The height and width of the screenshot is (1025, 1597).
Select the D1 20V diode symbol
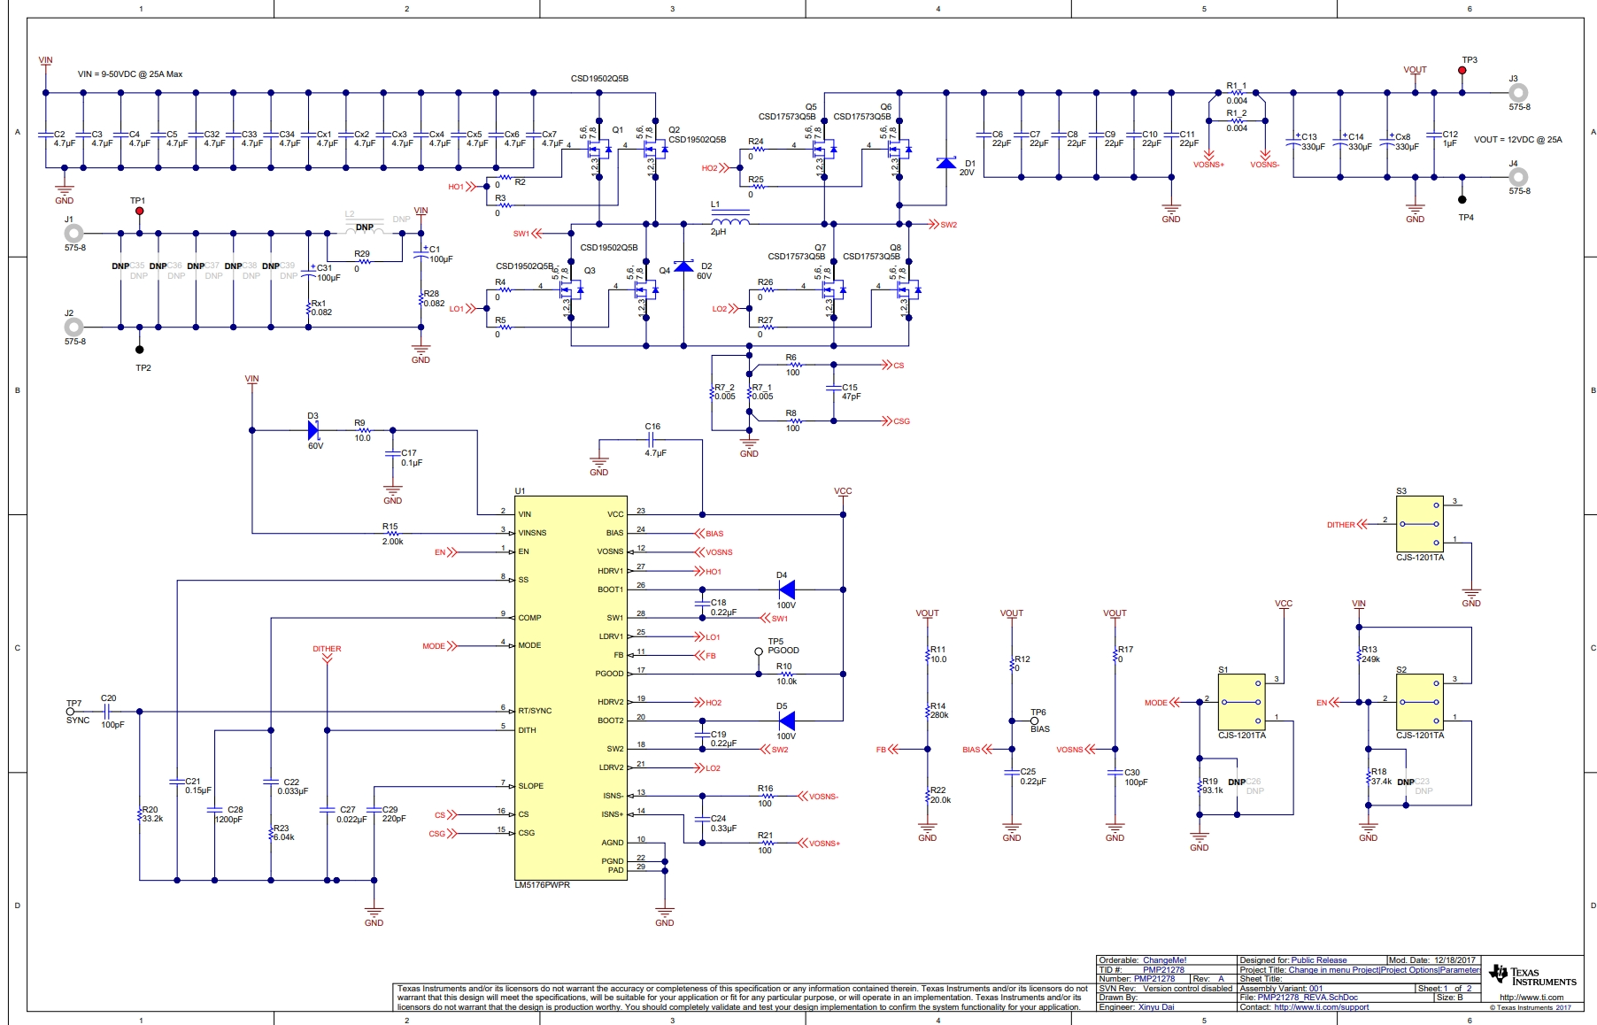tap(946, 163)
